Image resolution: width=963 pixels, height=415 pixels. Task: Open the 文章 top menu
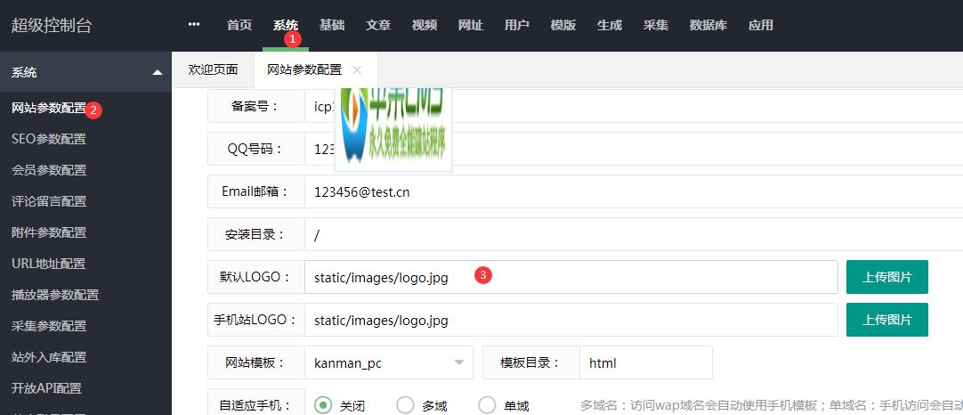tap(378, 25)
